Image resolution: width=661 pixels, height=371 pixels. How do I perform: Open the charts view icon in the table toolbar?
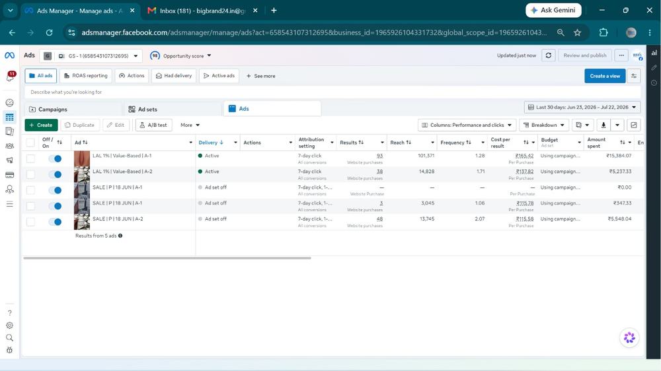tap(634, 125)
